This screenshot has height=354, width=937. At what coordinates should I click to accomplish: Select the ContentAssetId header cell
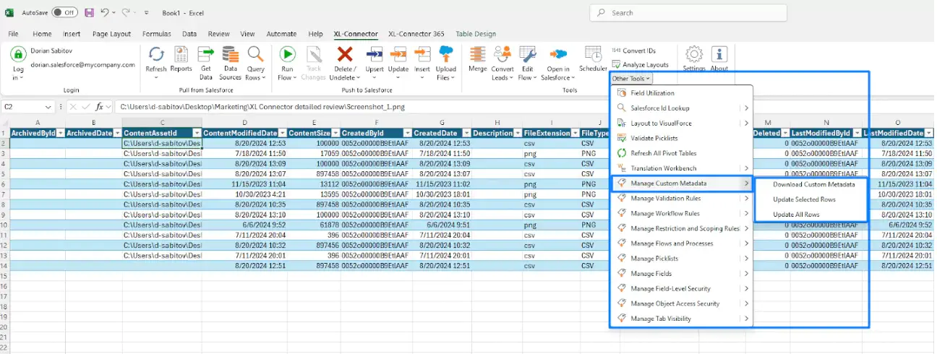[162, 133]
